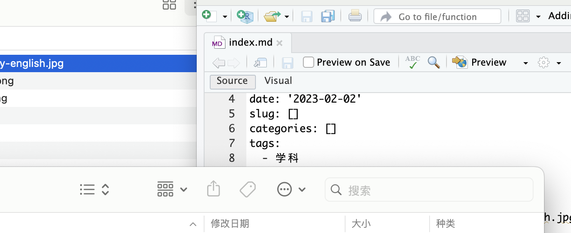Click the Finder Share icon
Screen dimensions: 571x233
tap(213, 190)
